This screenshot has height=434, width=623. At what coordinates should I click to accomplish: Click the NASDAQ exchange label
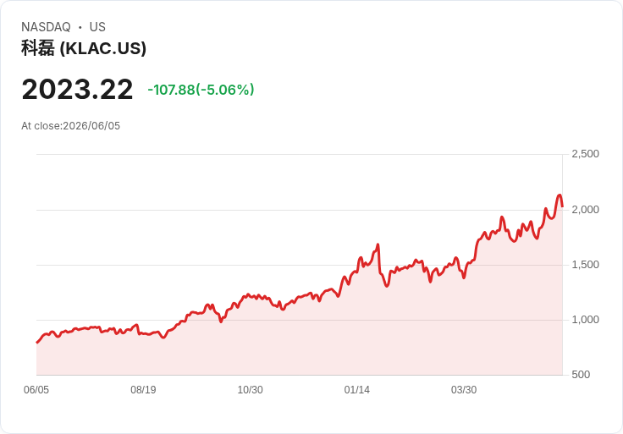pyautogui.click(x=46, y=27)
